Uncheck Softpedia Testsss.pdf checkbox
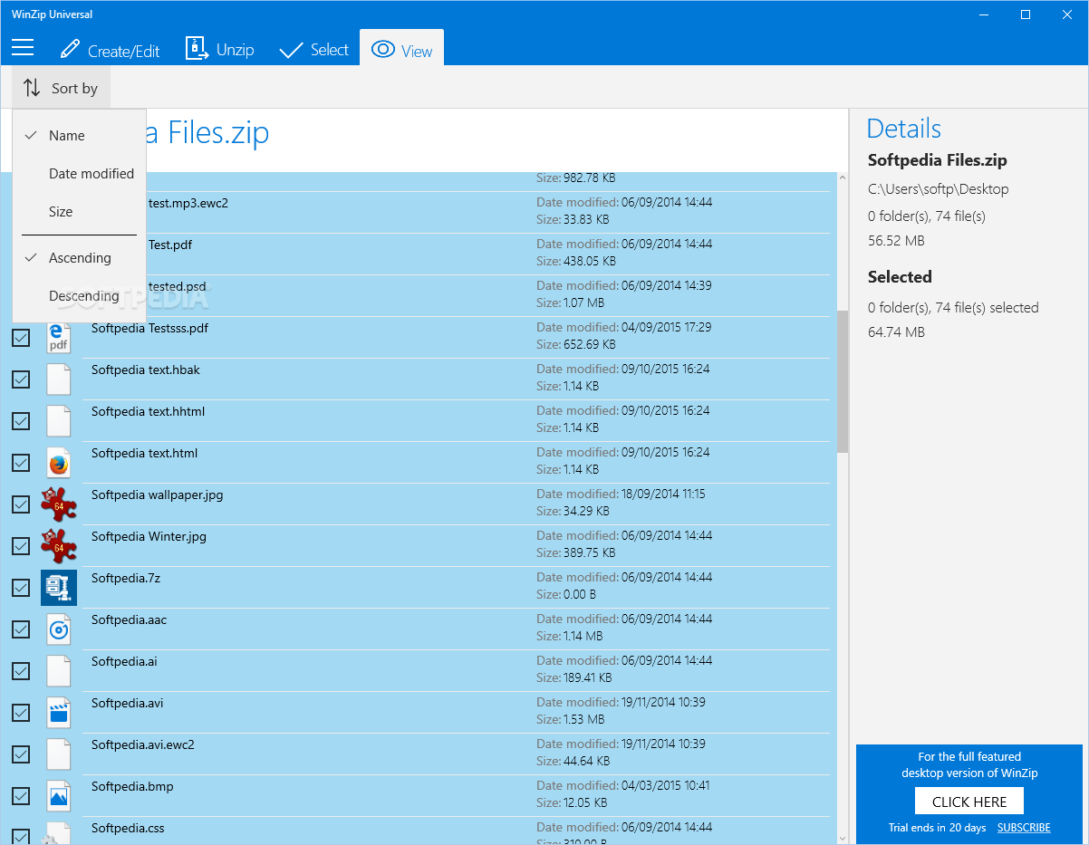The height and width of the screenshot is (845, 1089). point(21,338)
